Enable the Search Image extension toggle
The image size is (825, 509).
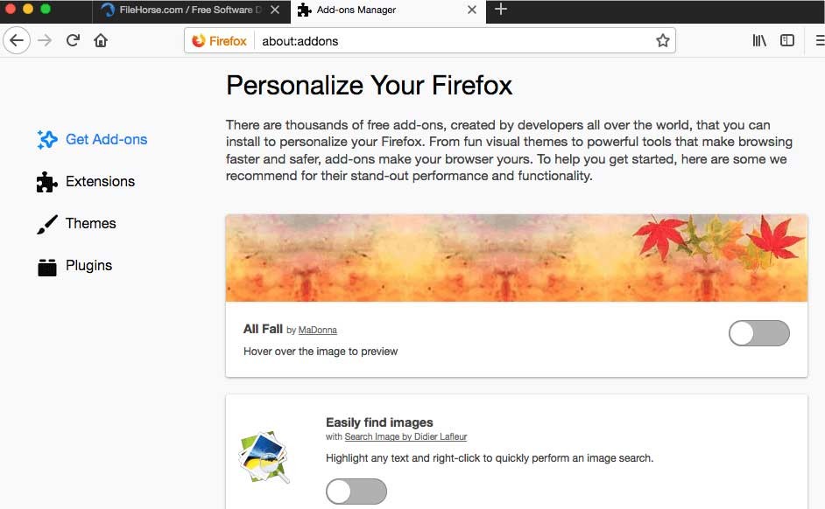[356, 492]
